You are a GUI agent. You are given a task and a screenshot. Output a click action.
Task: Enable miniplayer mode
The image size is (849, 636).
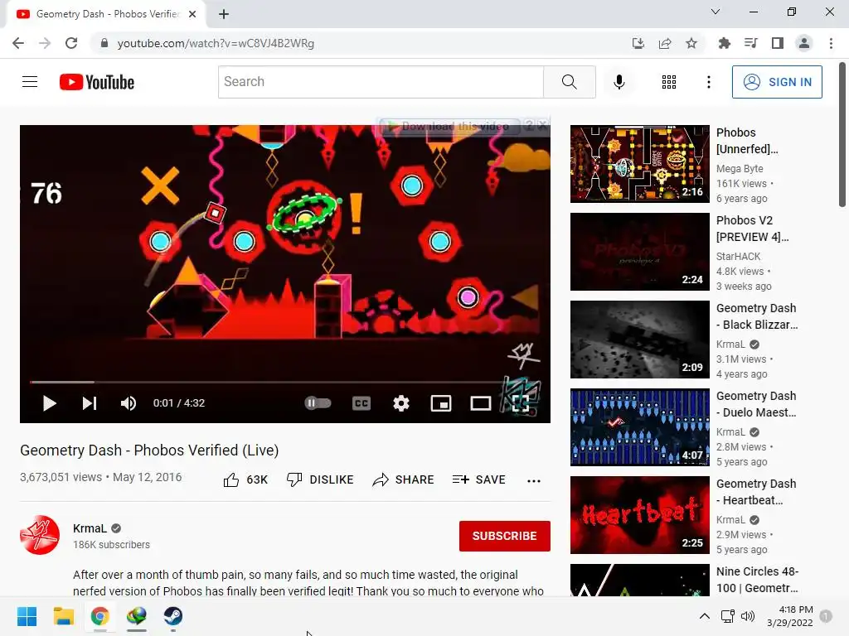click(x=441, y=403)
